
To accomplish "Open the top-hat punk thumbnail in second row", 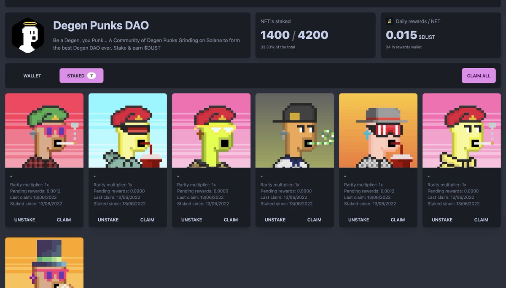I will (x=44, y=263).
